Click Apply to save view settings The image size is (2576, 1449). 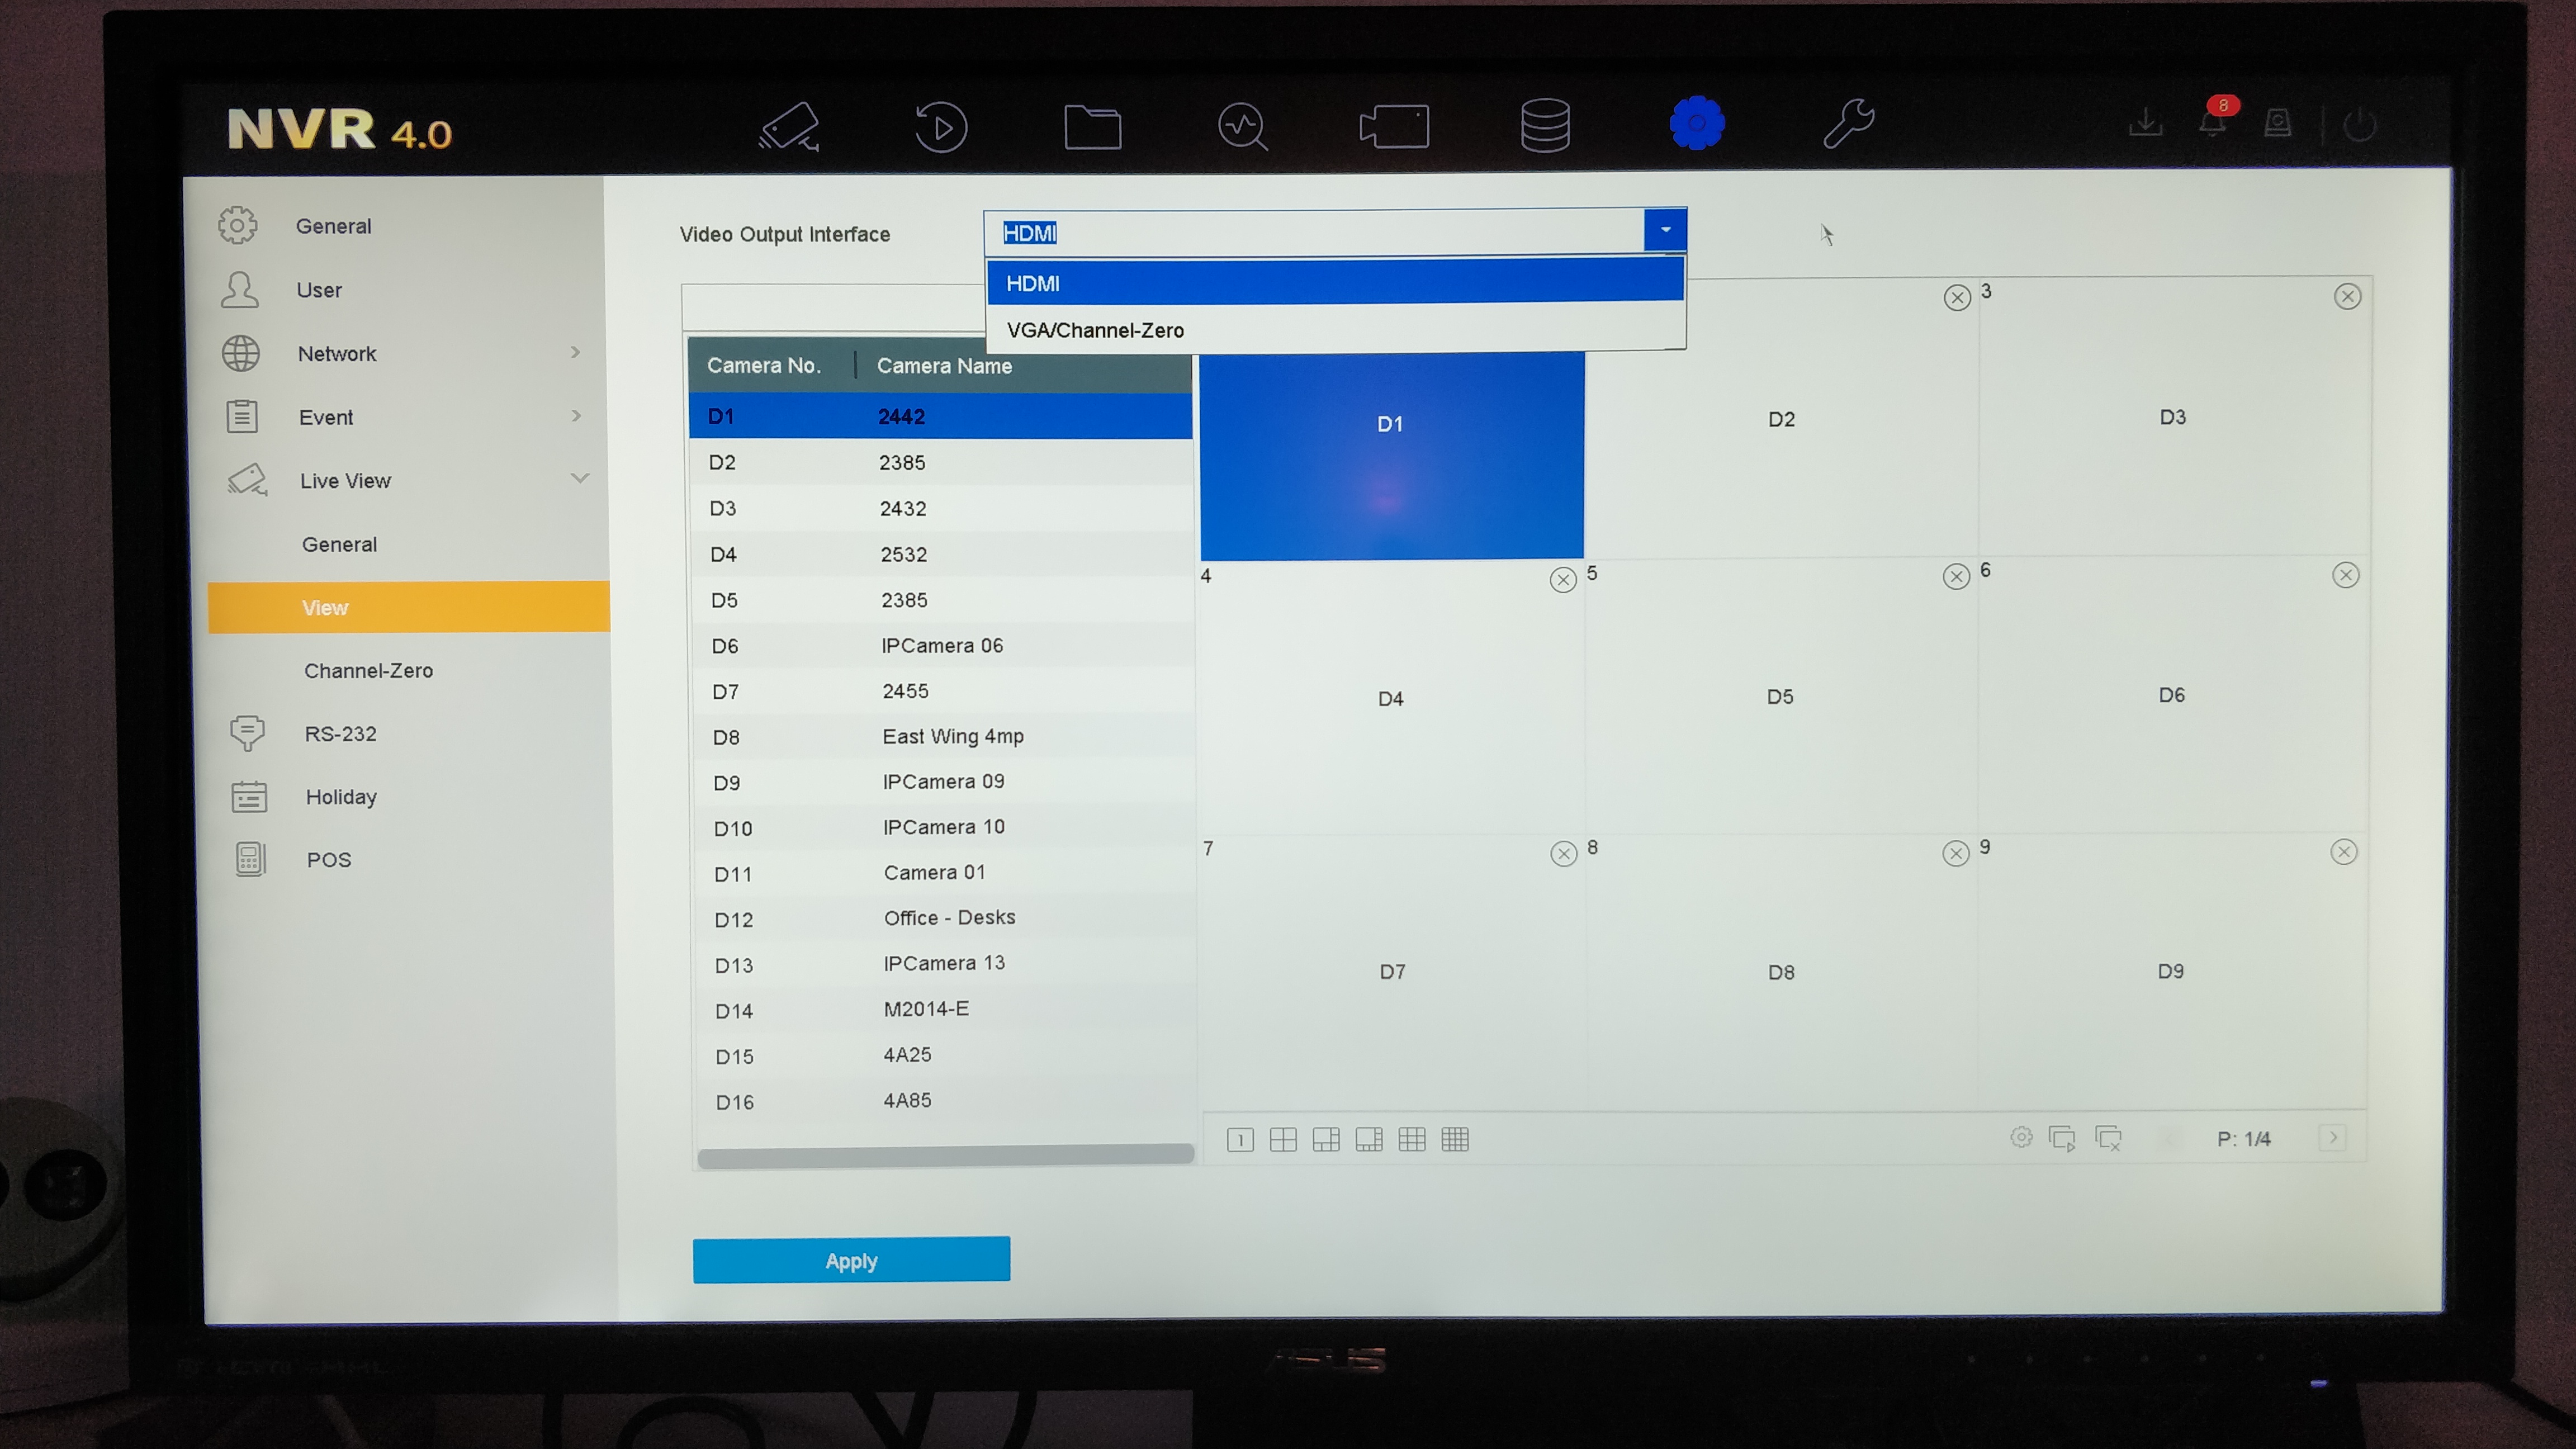click(851, 1259)
